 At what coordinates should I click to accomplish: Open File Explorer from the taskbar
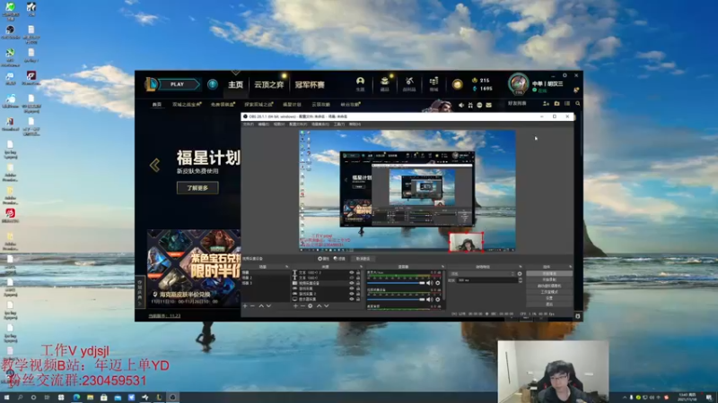[x=91, y=398]
